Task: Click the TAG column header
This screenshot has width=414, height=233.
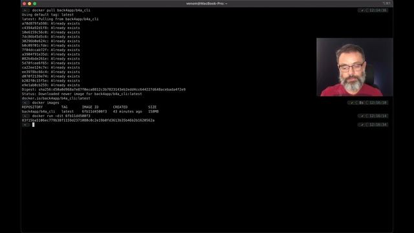Action: coord(65,107)
